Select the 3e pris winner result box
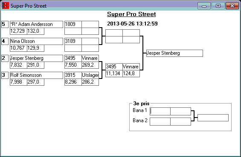241x157 pixels. pyautogui.click(x=213, y=118)
